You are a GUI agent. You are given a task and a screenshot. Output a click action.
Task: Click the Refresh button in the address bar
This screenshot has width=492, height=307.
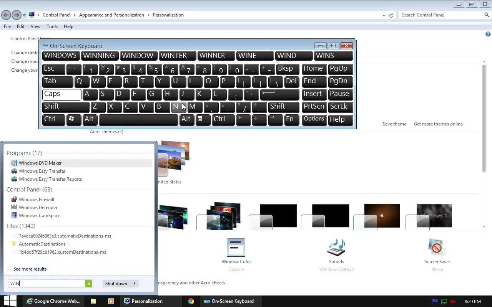(391, 15)
